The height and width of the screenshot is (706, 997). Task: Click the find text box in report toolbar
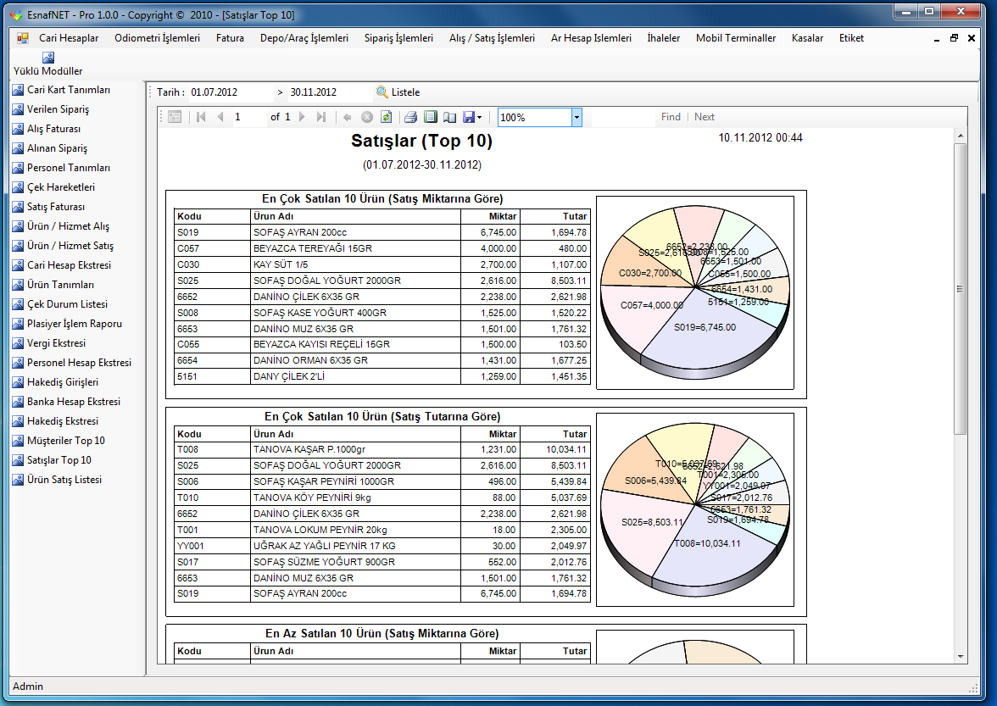[x=622, y=117]
